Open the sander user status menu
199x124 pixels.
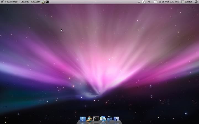(x=188, y=2)
